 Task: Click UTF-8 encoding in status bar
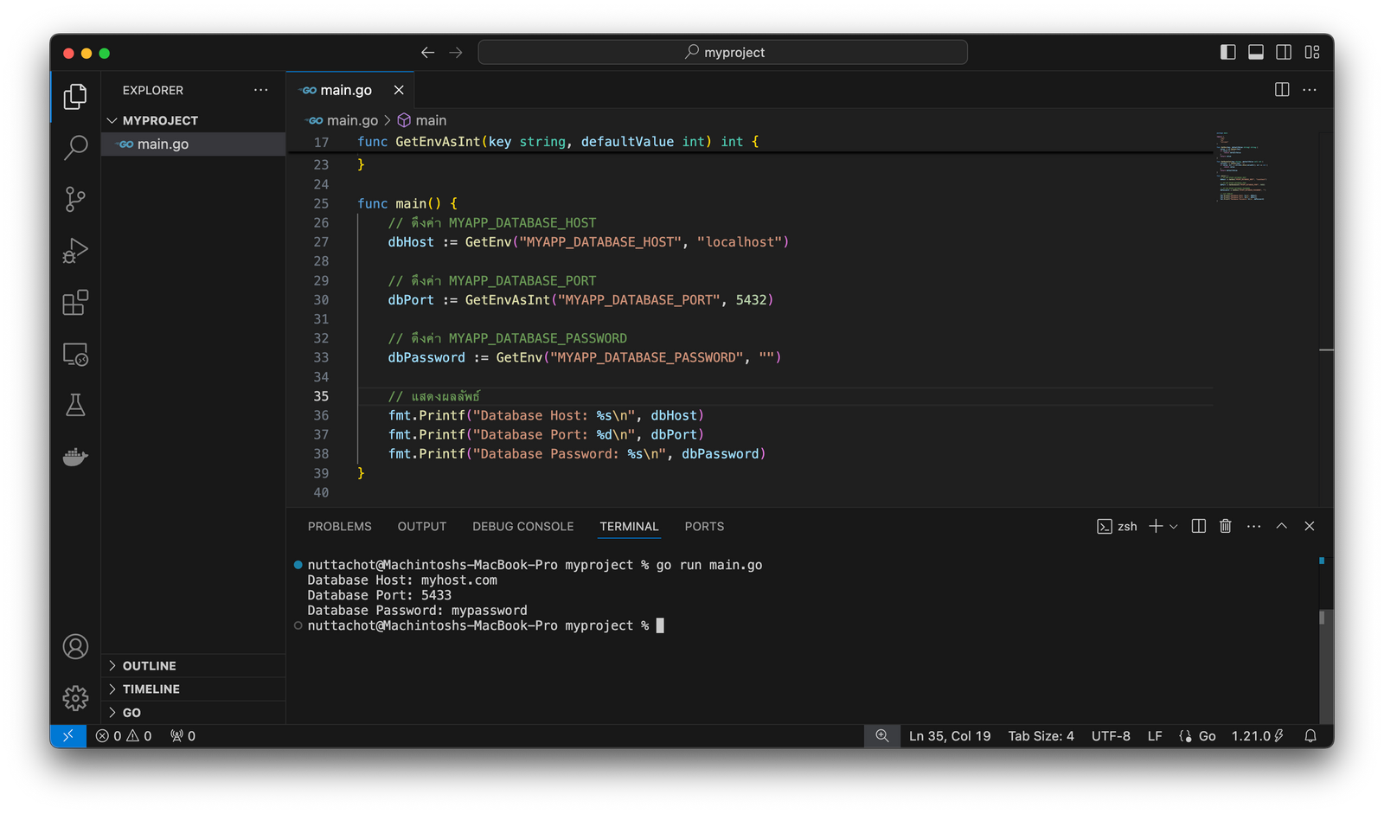(x=1110, y=735)
